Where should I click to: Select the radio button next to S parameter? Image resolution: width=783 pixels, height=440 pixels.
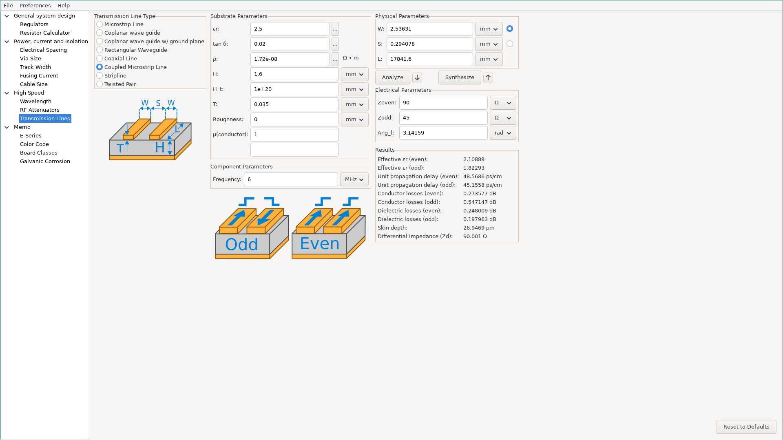point(509,44)
